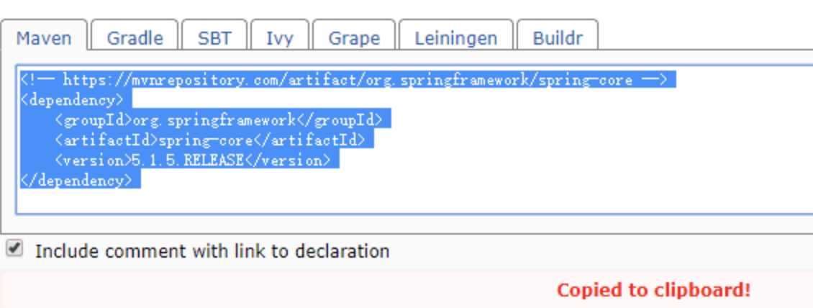Click the opening dependency tag line
This screenshot has width=813, height=308.
(76, 99)
